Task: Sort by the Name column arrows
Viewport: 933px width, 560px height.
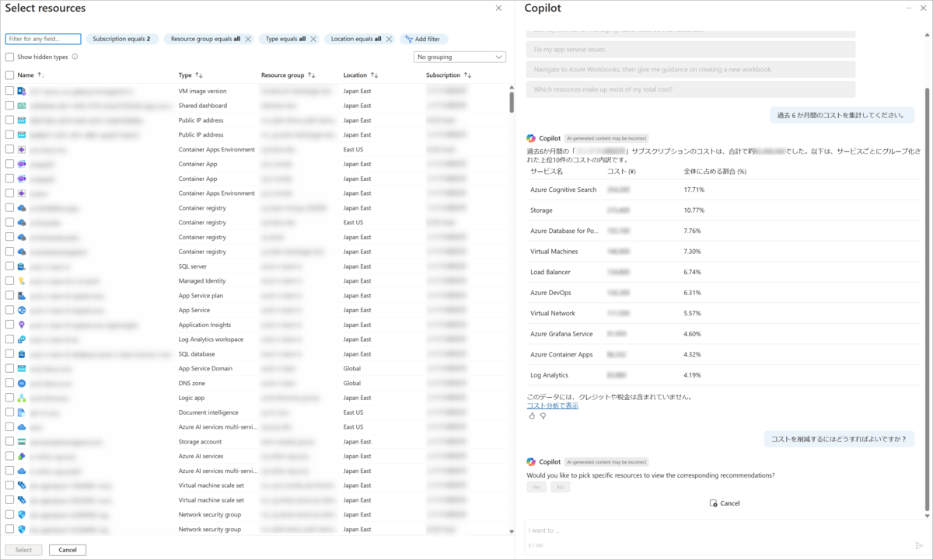Action: (x=40, y=75)
